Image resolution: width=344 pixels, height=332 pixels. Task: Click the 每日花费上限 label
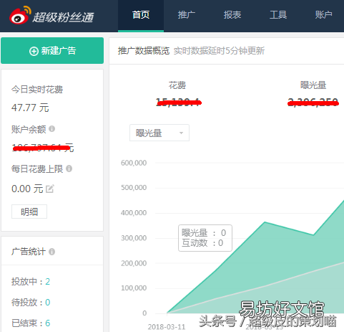point(37,169)
